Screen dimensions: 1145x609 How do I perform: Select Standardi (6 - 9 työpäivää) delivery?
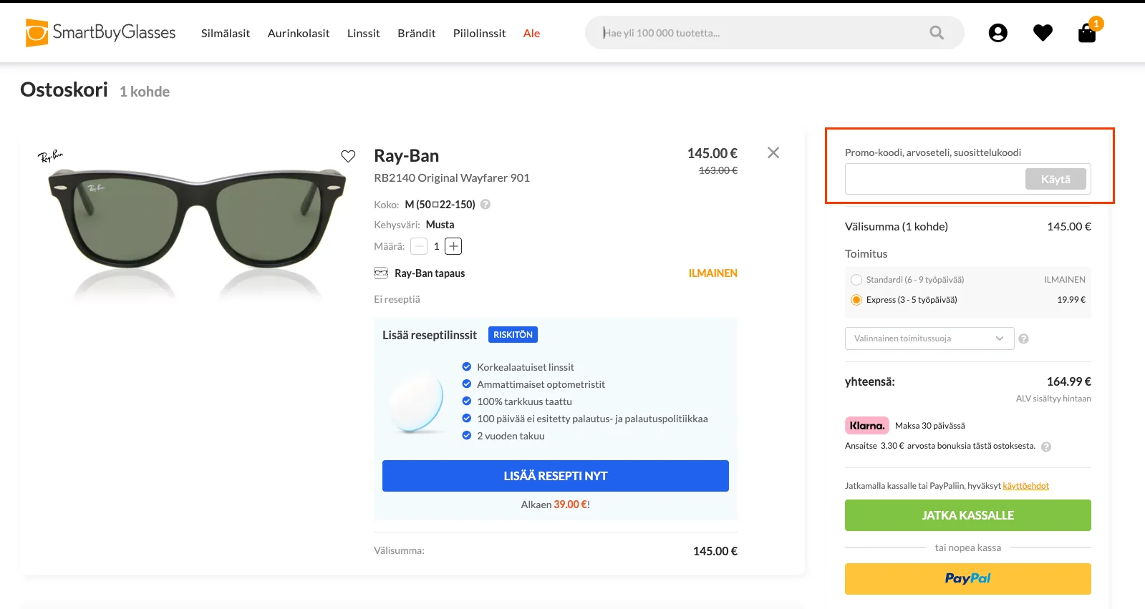tap(856, 280)
